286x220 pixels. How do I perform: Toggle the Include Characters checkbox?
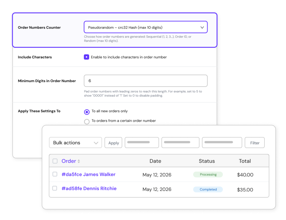87,57
